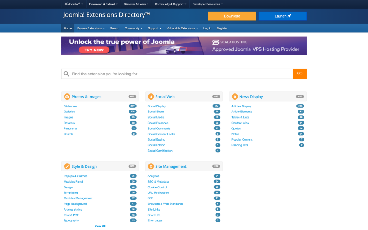Viewport: 368px width, 230px height.
Task: Click the magnifier icon in search bar
Action: point(66,74)
